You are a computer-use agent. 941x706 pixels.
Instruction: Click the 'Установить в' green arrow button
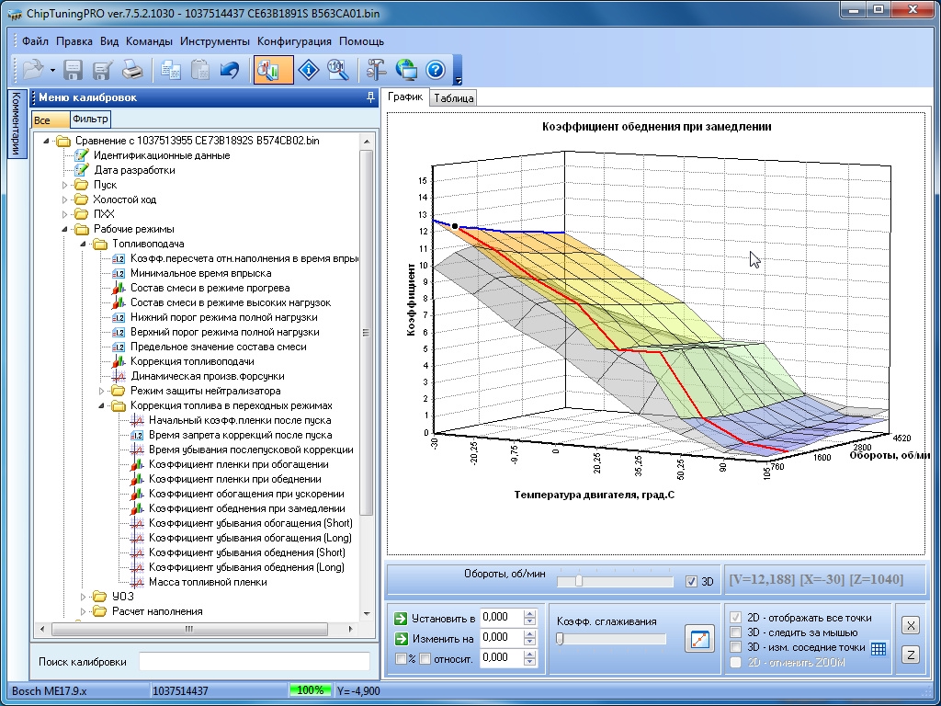click(401, 619)
